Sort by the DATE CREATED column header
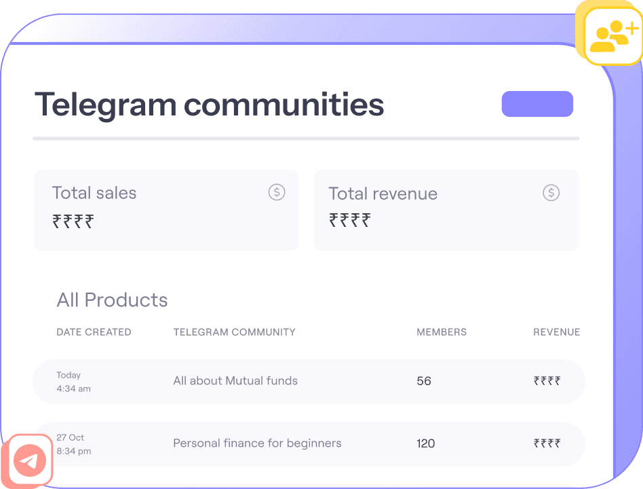Viewport: 643px width, 489px height. pyautogui.click(x=94, y=332)
